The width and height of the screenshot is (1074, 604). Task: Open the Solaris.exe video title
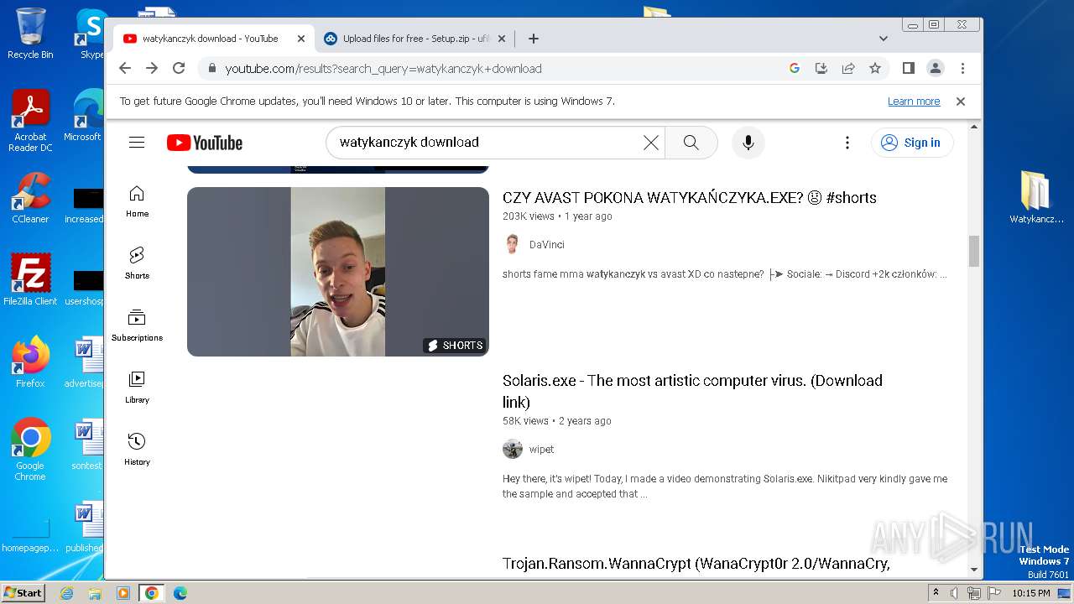(692, 391)
